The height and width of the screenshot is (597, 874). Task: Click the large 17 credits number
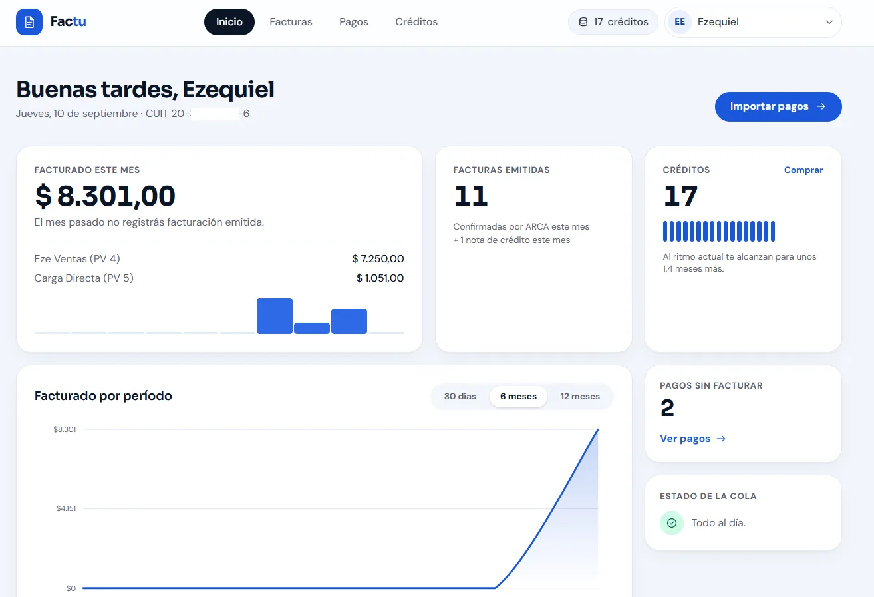[680, 196]
